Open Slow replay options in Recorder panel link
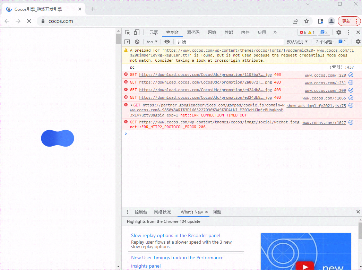 [x=175, y=235]
